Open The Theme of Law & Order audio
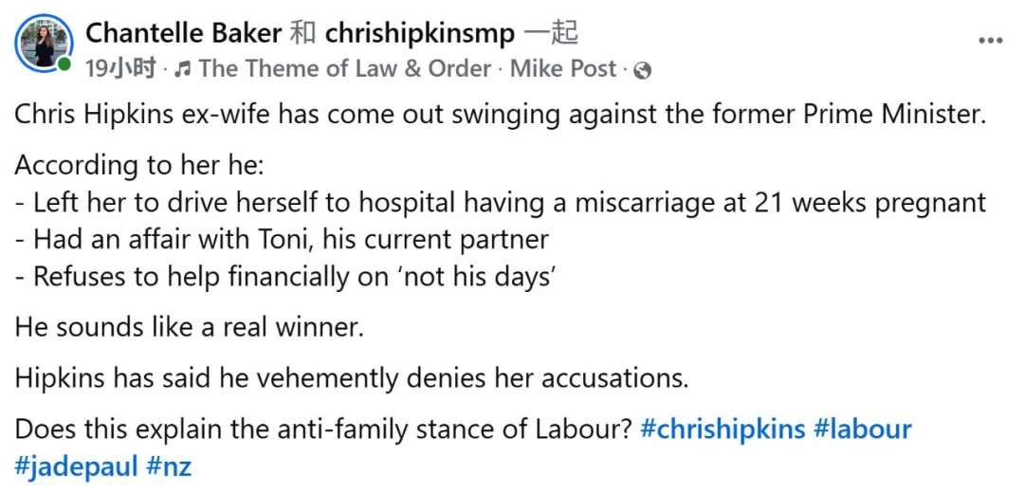Image resolution: width=1024 pixels, height=492 pixels. pyautogui.click(x=345, y=69)
